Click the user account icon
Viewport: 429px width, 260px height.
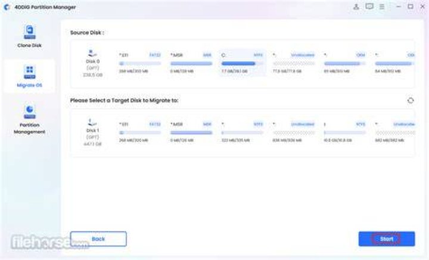pos(356,7)
